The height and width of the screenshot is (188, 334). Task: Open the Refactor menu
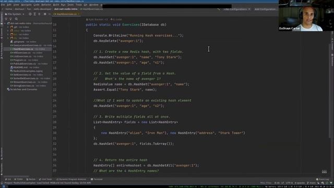[x=46, y=5]
